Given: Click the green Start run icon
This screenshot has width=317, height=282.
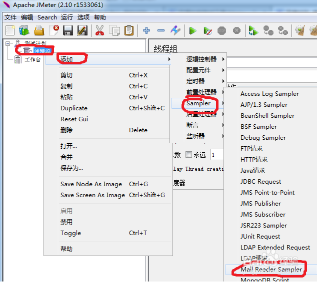Looking at the screenshot, I should coord(192,30).
